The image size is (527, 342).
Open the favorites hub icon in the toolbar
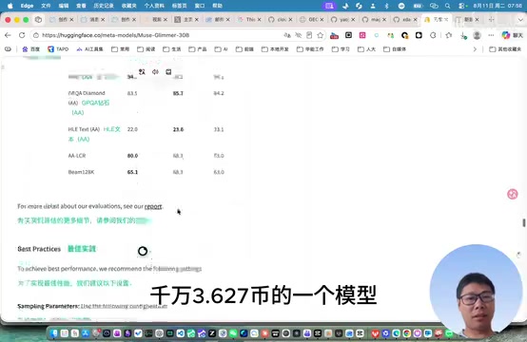click(x=449, y=35)
